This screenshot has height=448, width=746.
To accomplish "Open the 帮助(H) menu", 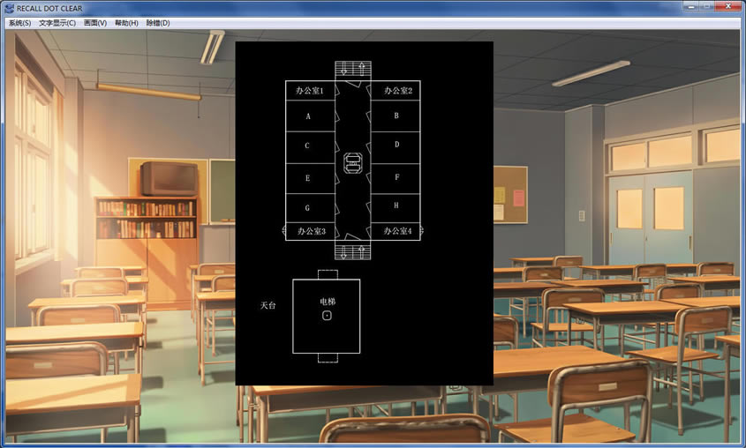I will (126, 23).
